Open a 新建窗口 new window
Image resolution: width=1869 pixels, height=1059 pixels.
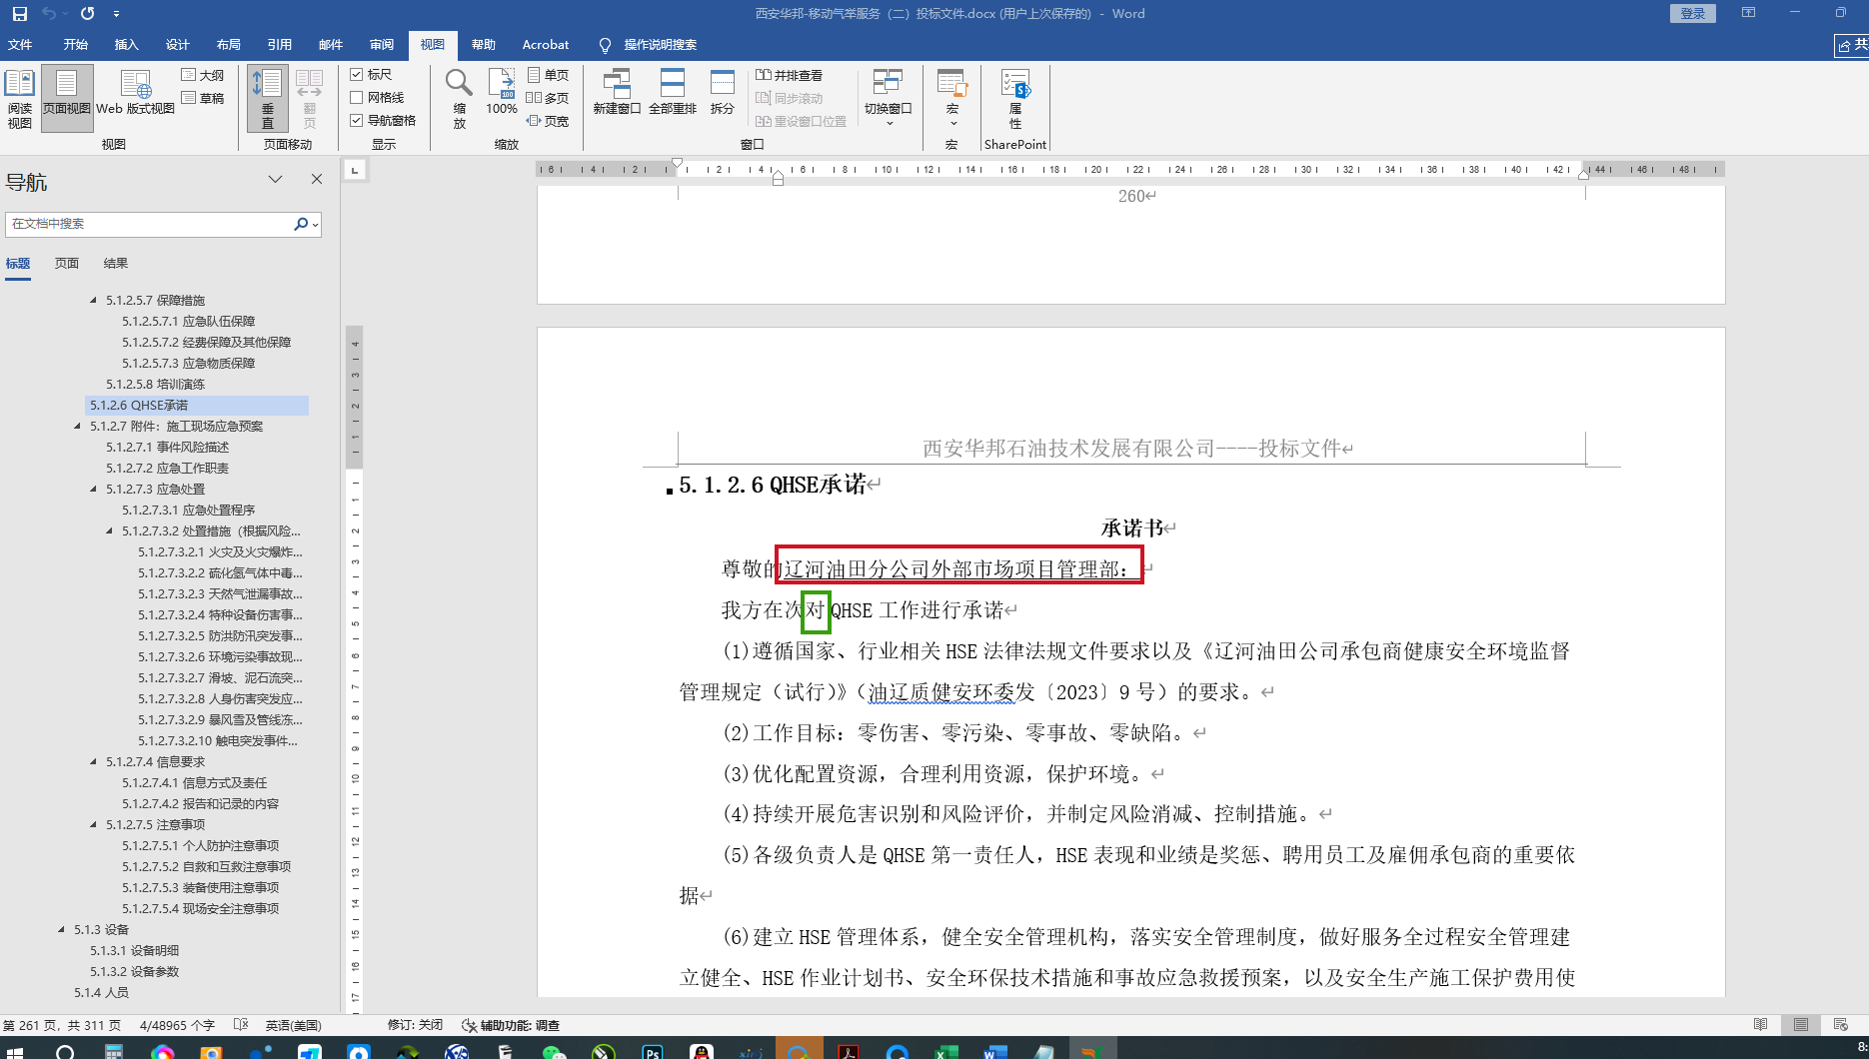coord(617,93)
